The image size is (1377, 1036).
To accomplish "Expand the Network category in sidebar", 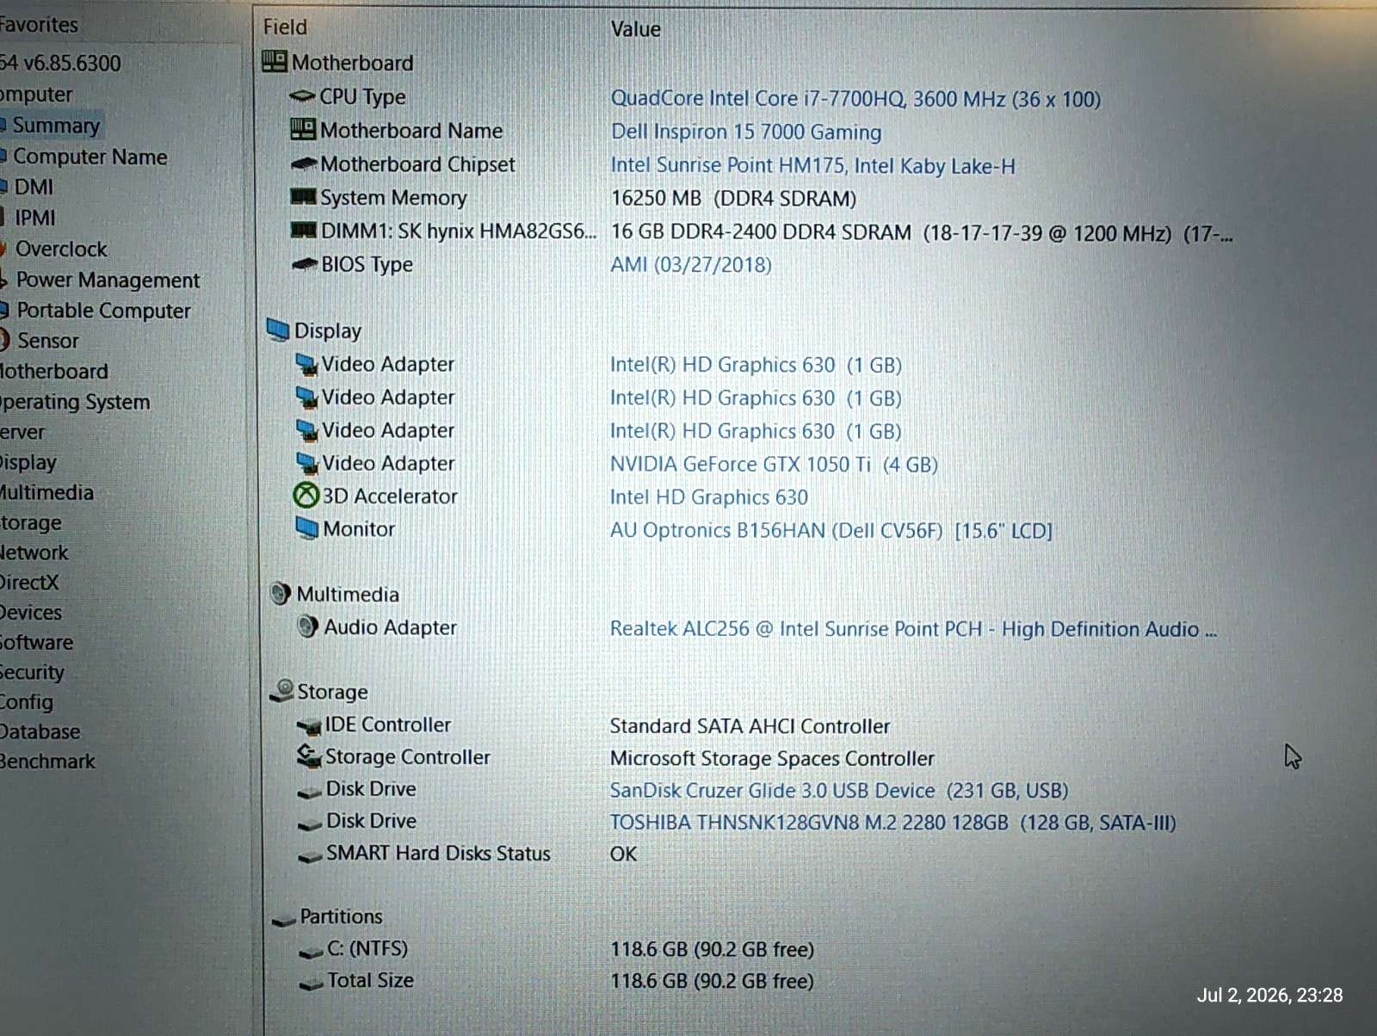I will click(x=34, y=552).
